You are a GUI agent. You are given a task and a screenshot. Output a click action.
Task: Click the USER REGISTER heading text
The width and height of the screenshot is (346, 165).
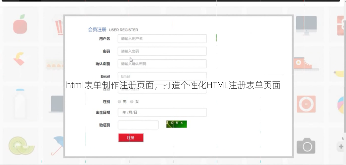(124, 30)
